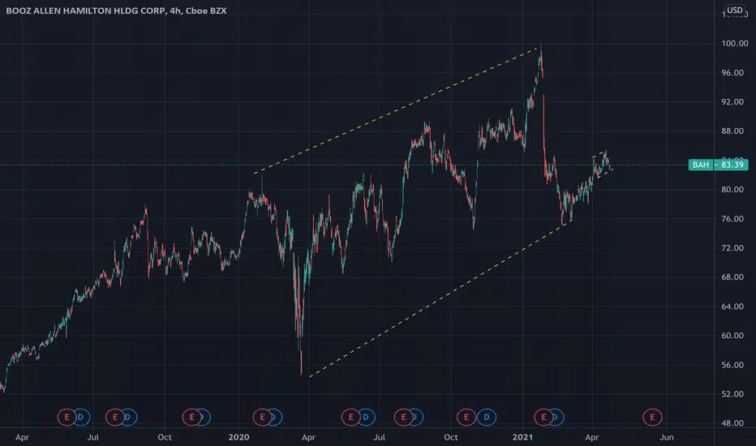Select the long lower yellow dashed trendline
This screenshot has height=446, width=756.
tap(440, 298)
